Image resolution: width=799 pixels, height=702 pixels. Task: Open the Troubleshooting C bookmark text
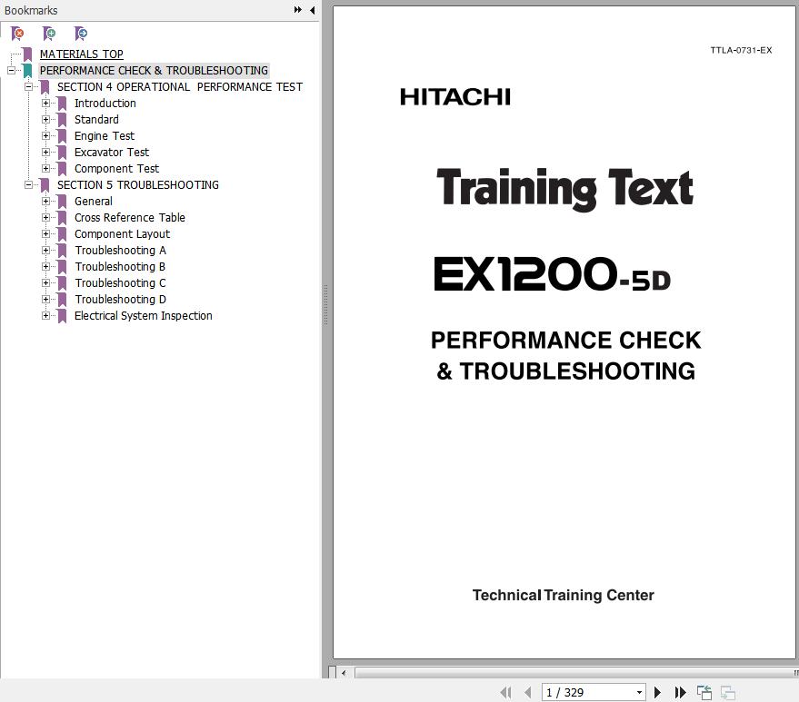coord(120,282)
